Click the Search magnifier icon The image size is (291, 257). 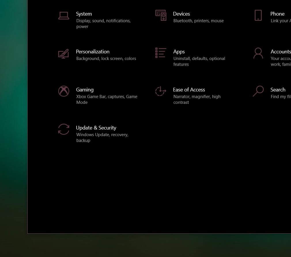pos(258,91)
